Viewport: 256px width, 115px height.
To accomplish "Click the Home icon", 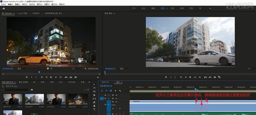I will [x=4, y=8].
